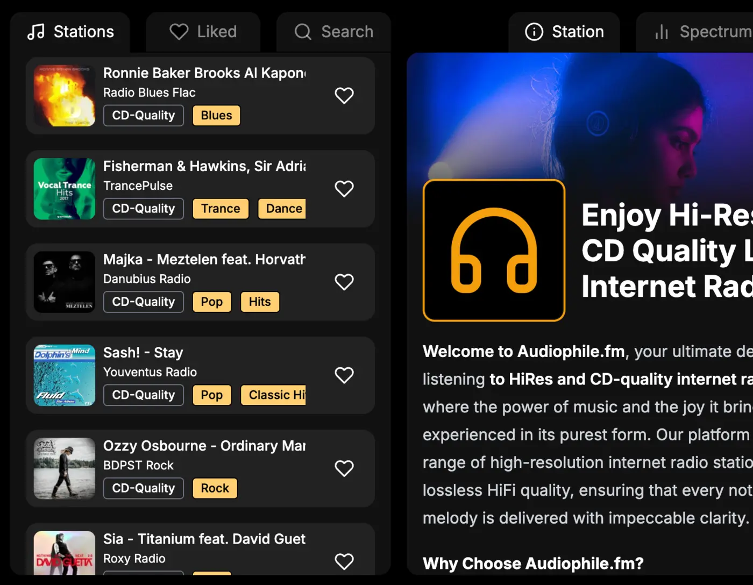753x585 pixels.
Task: Like the Ronnie Baker Brooks station
Action: pos(344,95)
